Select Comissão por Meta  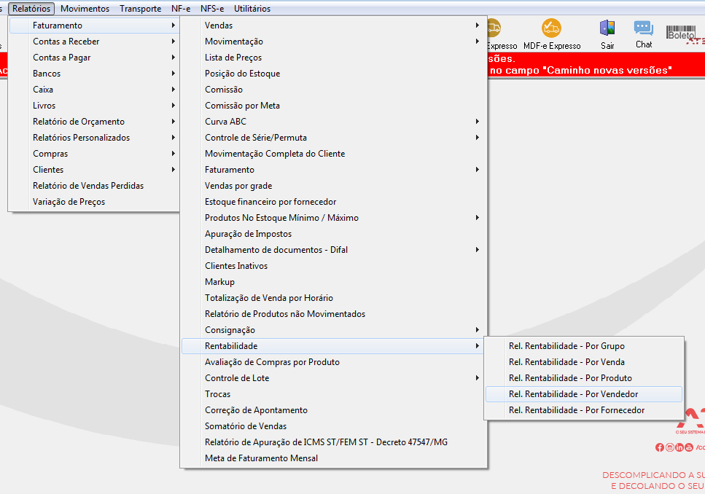tap(333, 106)
